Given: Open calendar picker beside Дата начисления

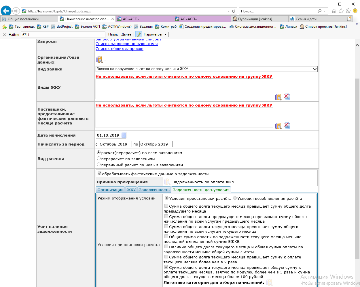Looking at the screenshot, I should click(124, 135).
